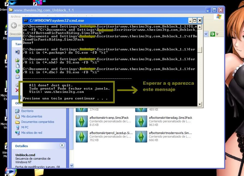The width and height of the screenshot is (244, 176).
Task: Click the Mis documentos folder icon
Action: (x=17, y=116)
